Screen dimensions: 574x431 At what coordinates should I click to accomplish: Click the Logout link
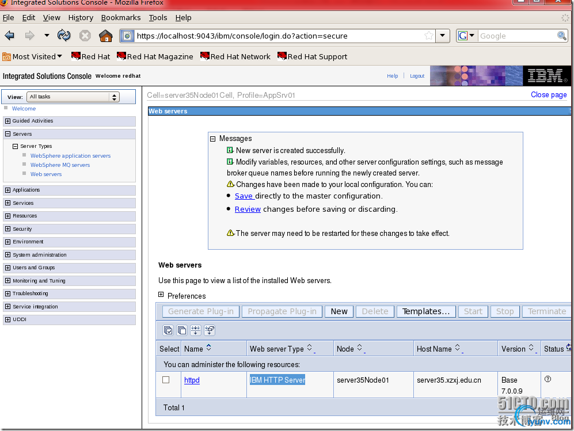[417, 76]
